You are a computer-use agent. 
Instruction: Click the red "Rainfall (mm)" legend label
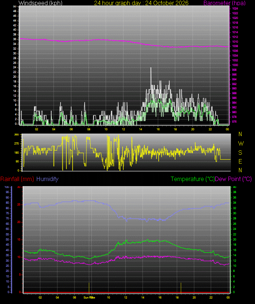coord(17,179)
